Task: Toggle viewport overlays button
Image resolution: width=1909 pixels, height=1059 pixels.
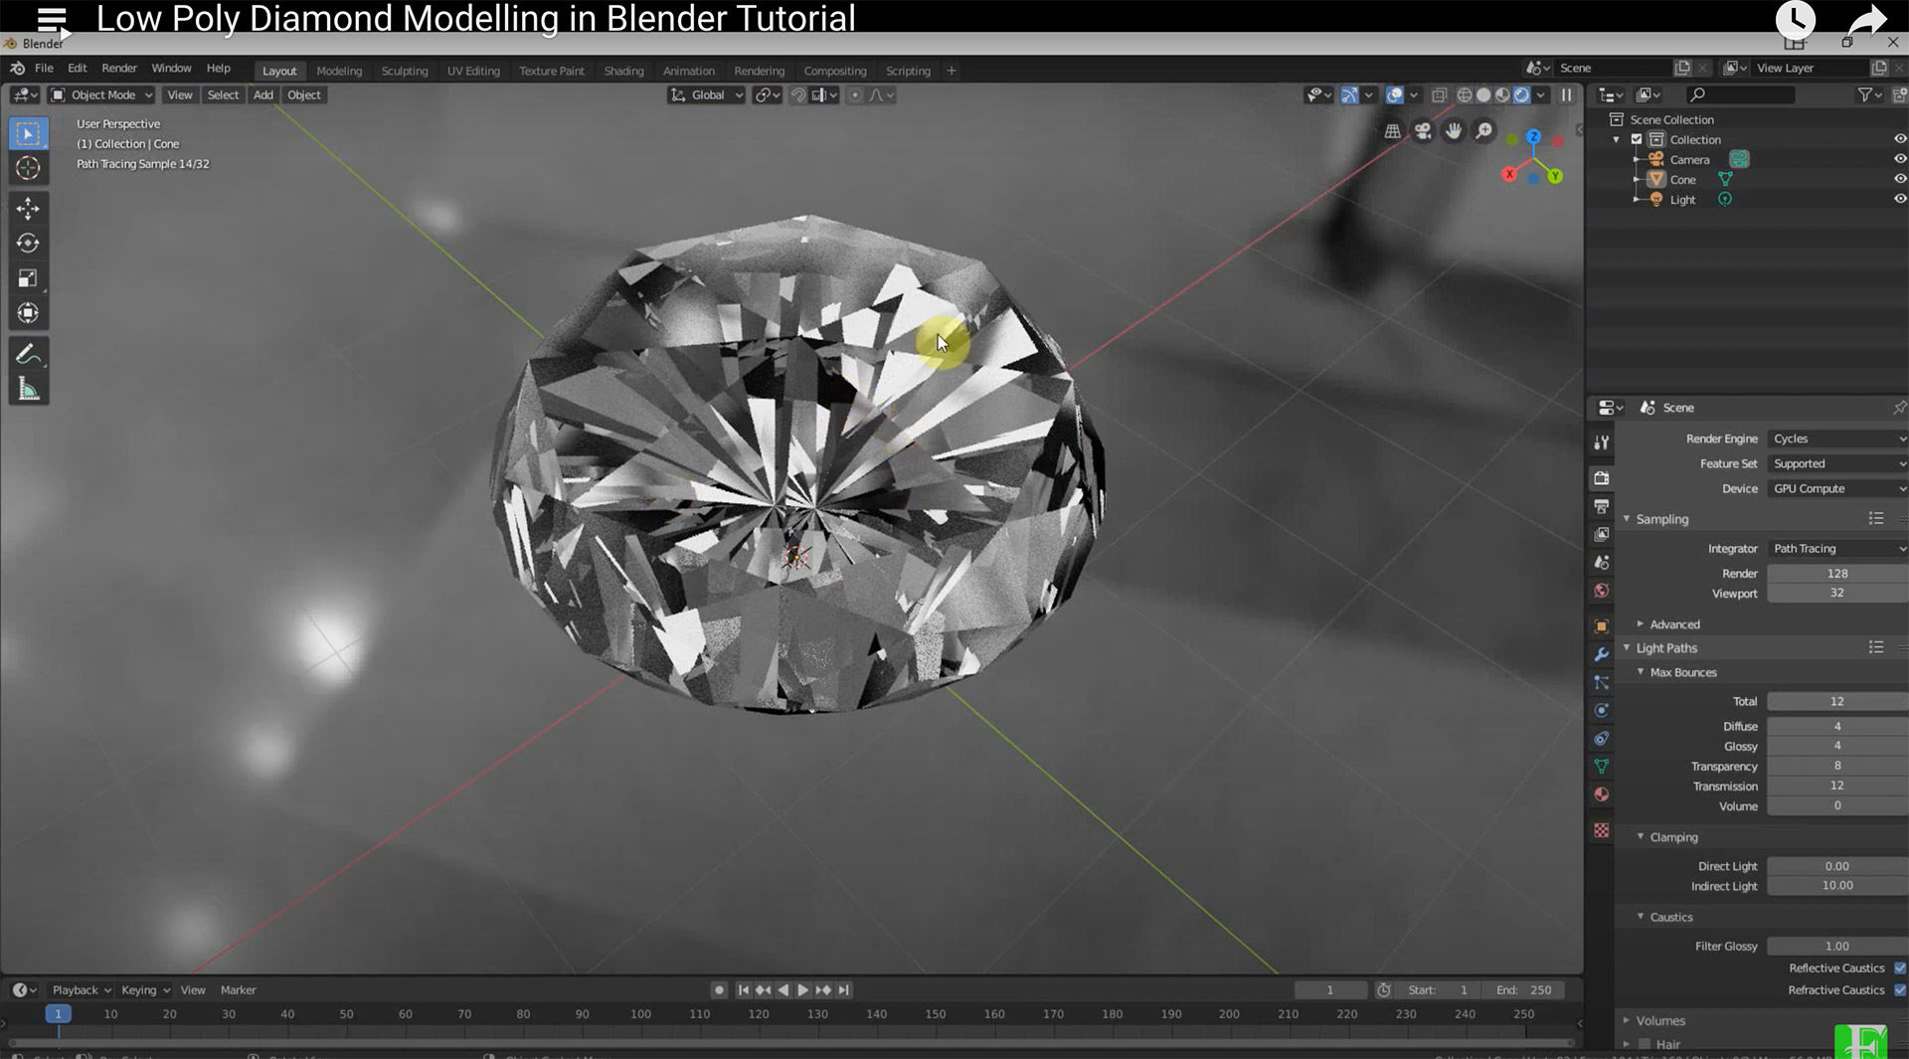Action: [x=1395, y=95]
